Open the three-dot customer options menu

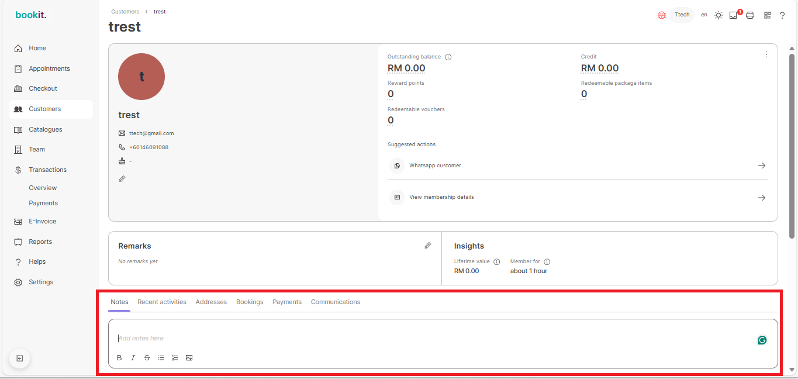pos(766,54)
